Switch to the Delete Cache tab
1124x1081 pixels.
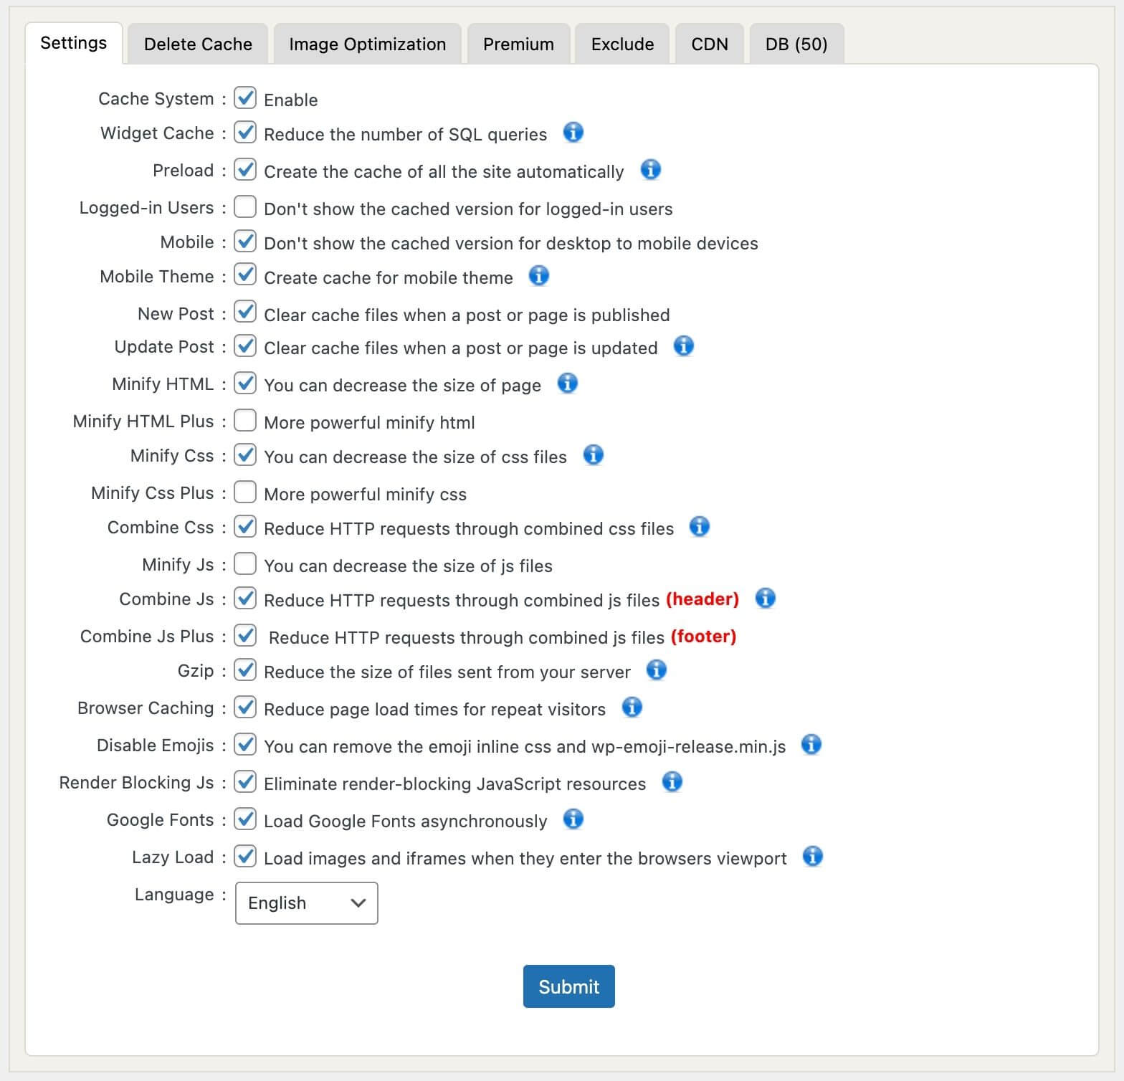(198, 44)
